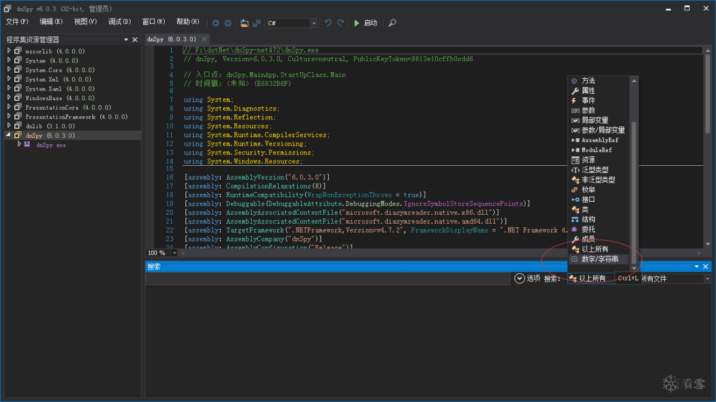Click the AssemblyCompany("dnSpy") code line
Image resolution: width=716 pixels, height=402 pixels.
click(x=254, y=239)
